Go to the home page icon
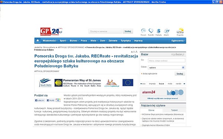The image size is (223, 139). pyautogui.click(x=38, y=40)
